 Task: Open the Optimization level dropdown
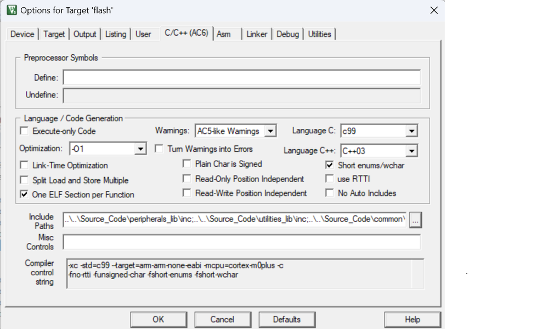point(140,149)
